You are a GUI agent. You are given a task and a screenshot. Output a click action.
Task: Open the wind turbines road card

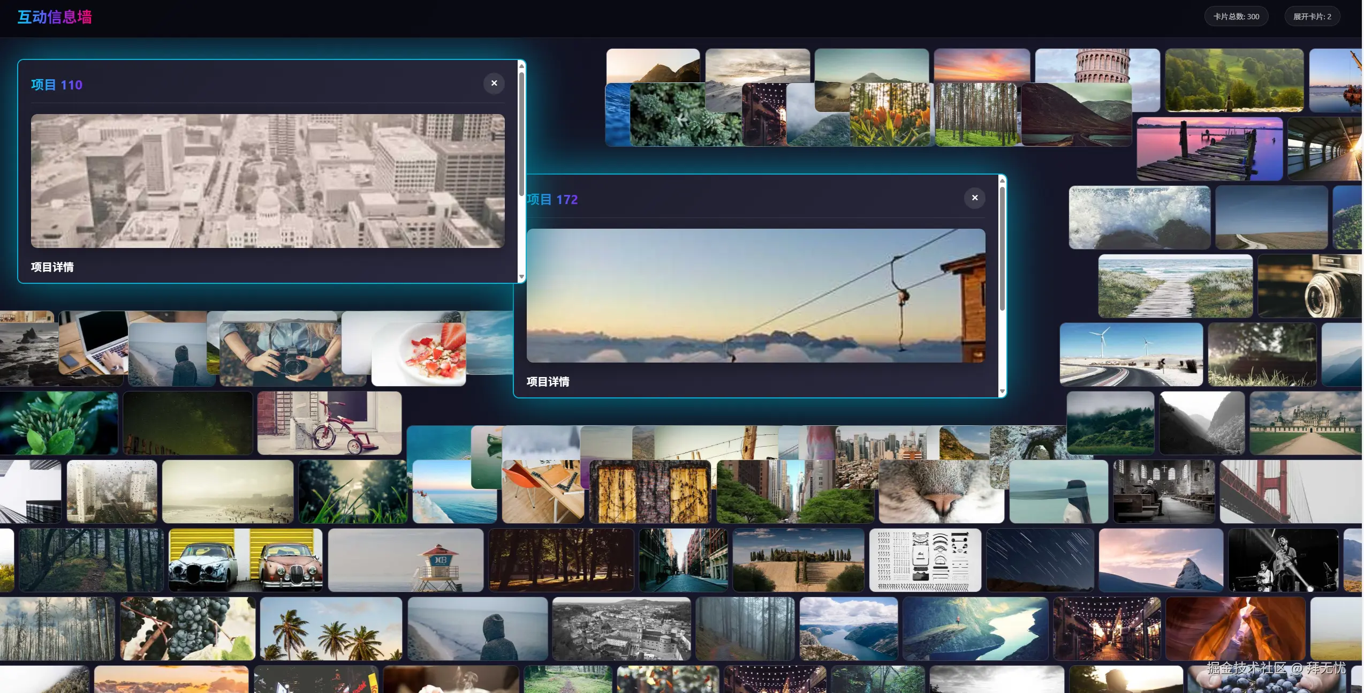1131,354
